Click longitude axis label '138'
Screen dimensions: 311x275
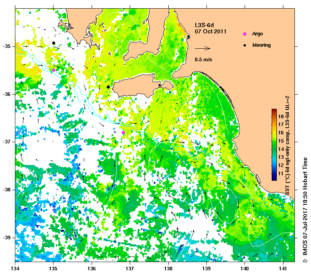pyautogui.click(x=168, y=269)
